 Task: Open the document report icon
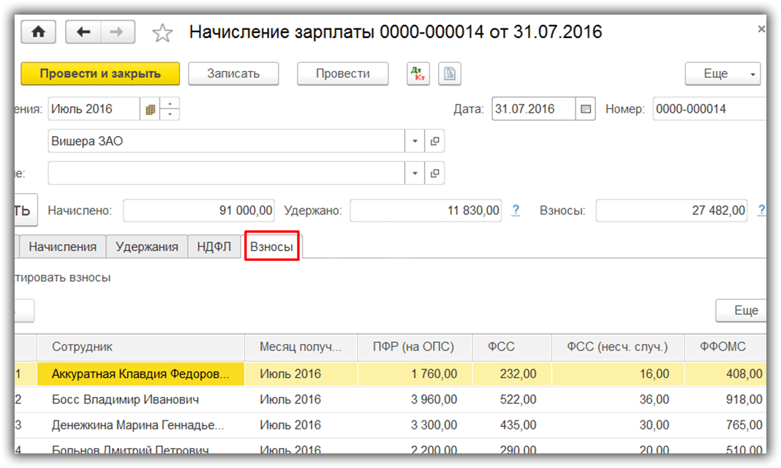click(x=449, y=74)
